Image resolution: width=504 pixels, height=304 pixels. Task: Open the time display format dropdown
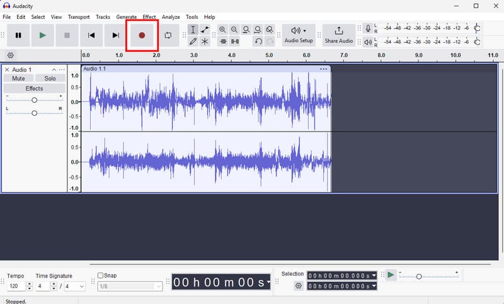click(268, 282)
